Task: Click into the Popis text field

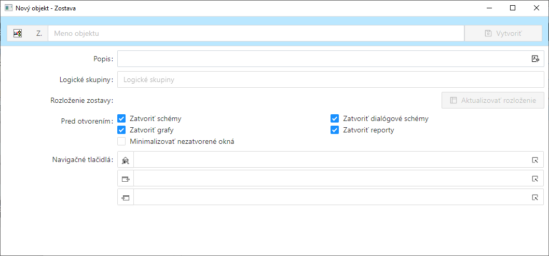Action: pyautogui.click(x=322, y=59)
